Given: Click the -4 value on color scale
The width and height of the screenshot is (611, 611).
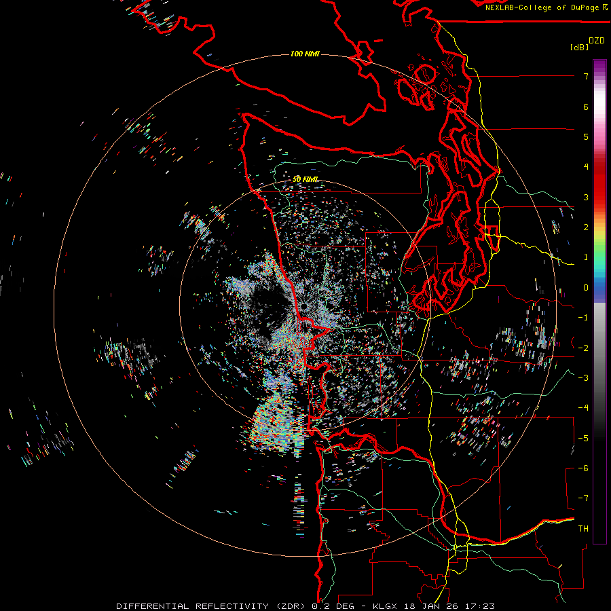Looking at the screenshot, I should coord(583,408).
